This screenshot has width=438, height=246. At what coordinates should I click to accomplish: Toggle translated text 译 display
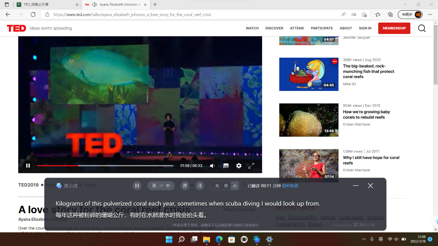click(200, 186)
